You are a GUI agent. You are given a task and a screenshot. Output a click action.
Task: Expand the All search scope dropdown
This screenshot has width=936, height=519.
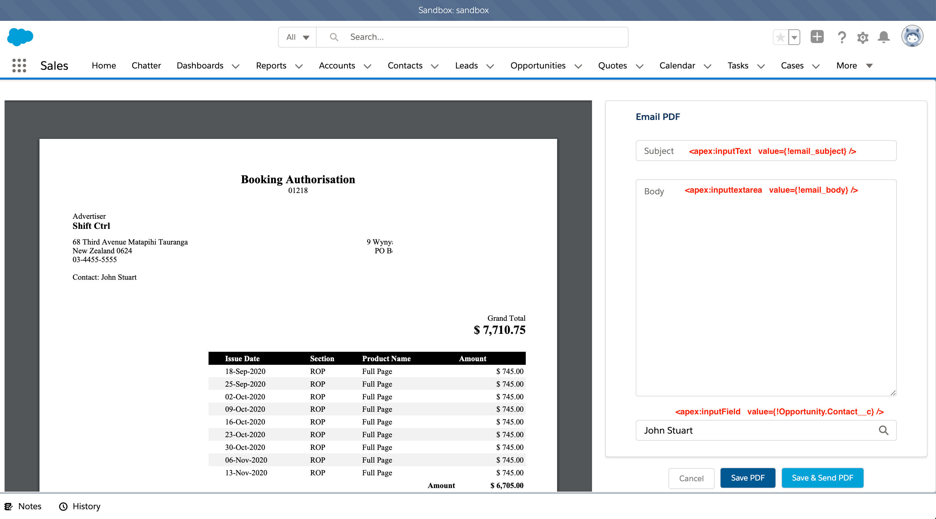coord(298,37)
